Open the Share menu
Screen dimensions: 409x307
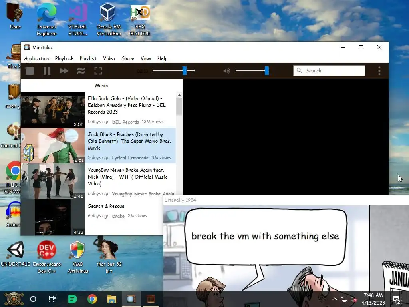pyautogui.click(x=128, y=58)
